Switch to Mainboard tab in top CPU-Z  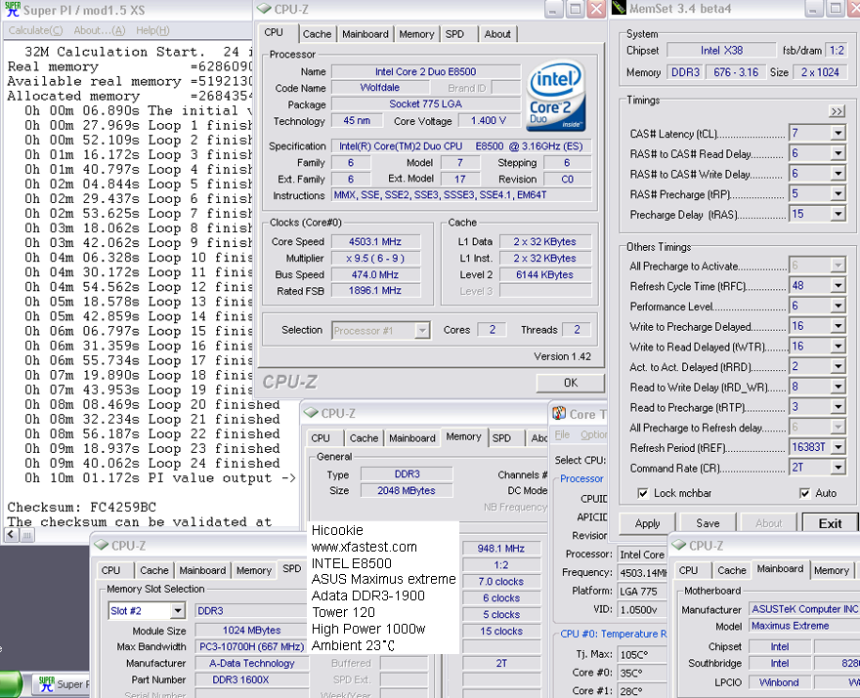tap(365, 34)
